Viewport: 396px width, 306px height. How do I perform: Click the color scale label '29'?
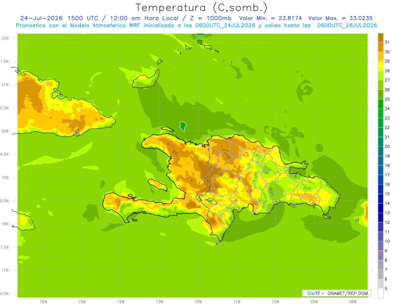(387, 61)
